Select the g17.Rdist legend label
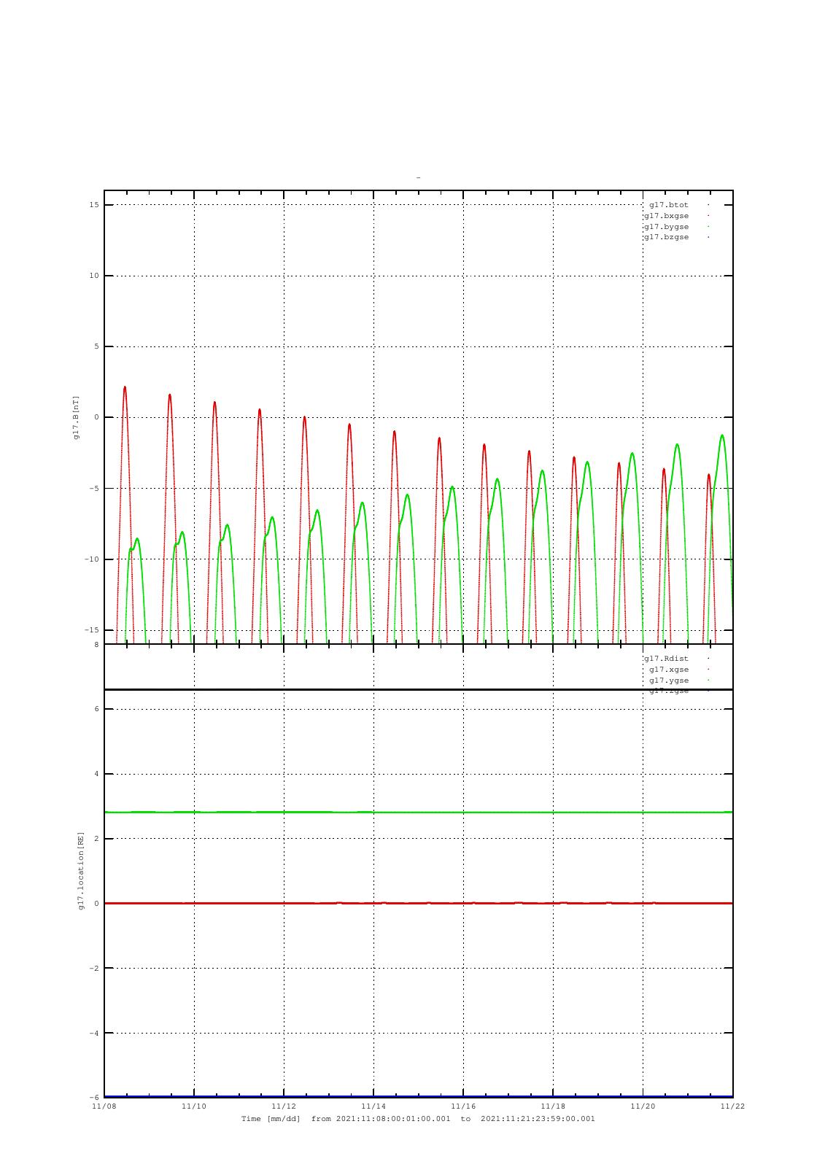The height and width of the screenshot is (1167, 825). point(666,659)
